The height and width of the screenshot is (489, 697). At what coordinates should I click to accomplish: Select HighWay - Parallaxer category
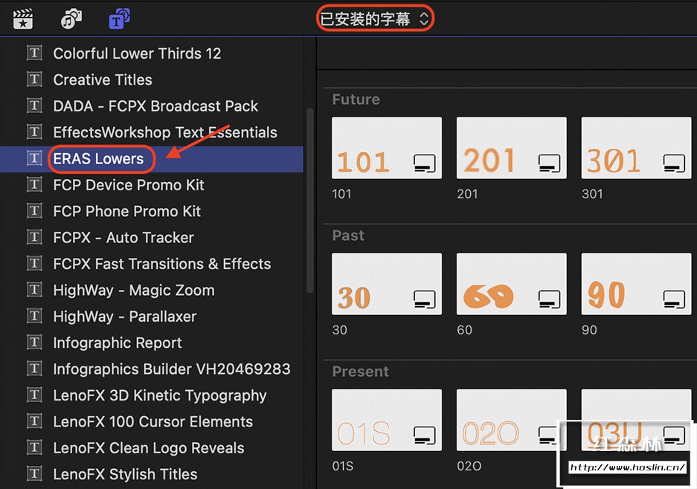pos(125,317)
